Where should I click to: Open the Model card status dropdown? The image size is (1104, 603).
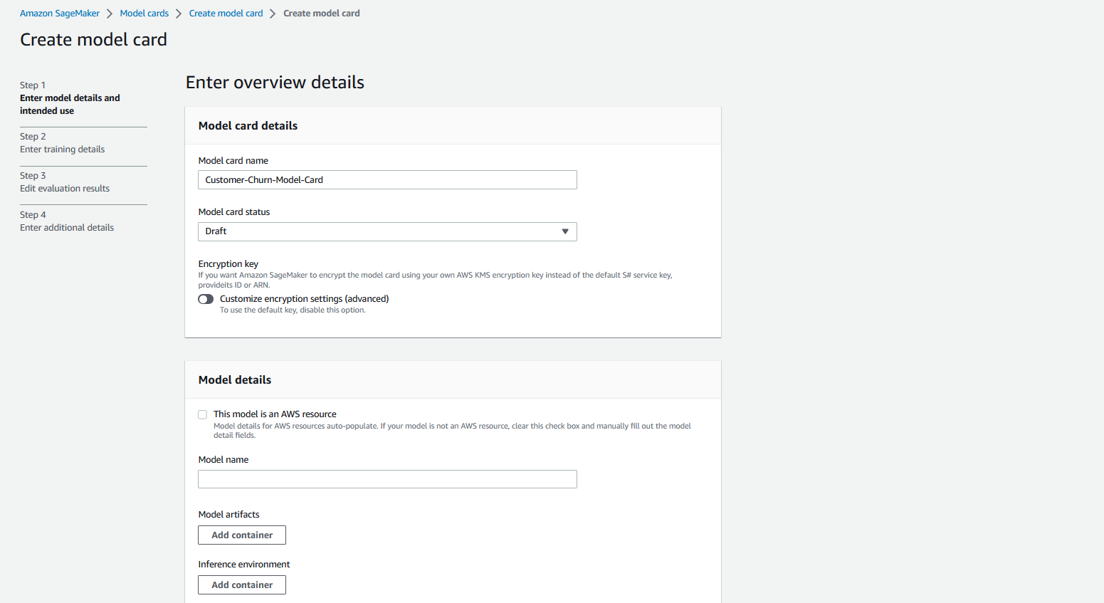387,231
